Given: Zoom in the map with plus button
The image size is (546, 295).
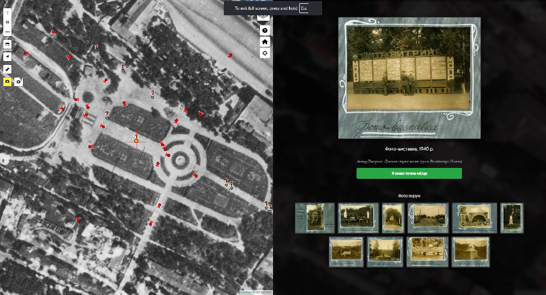Looking at the screenshot, I should (7, 13).
